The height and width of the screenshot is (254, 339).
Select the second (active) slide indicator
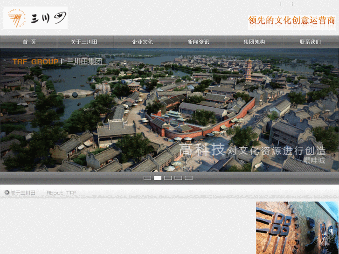pyautogui.click(x=158, y=178)
